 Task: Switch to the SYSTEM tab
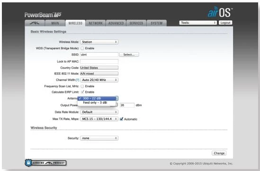pyautogui.click(x=157, y=23)
